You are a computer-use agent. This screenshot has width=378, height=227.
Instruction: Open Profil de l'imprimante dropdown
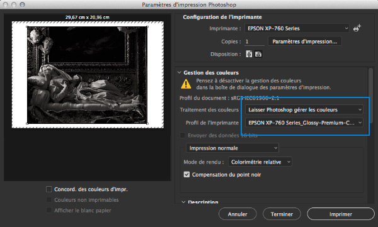[304, 123]
